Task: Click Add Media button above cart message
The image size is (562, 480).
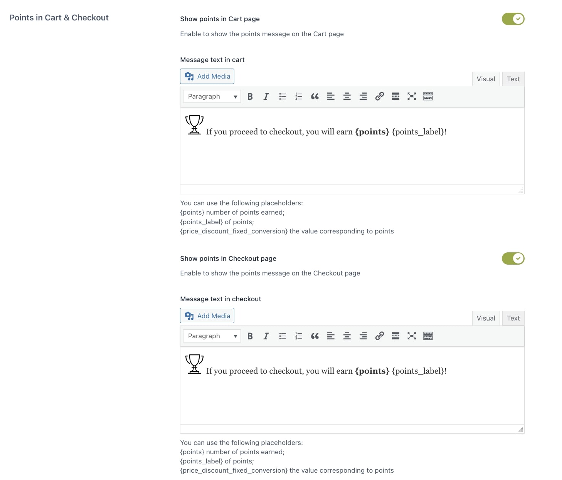Action: click(207, 76)
